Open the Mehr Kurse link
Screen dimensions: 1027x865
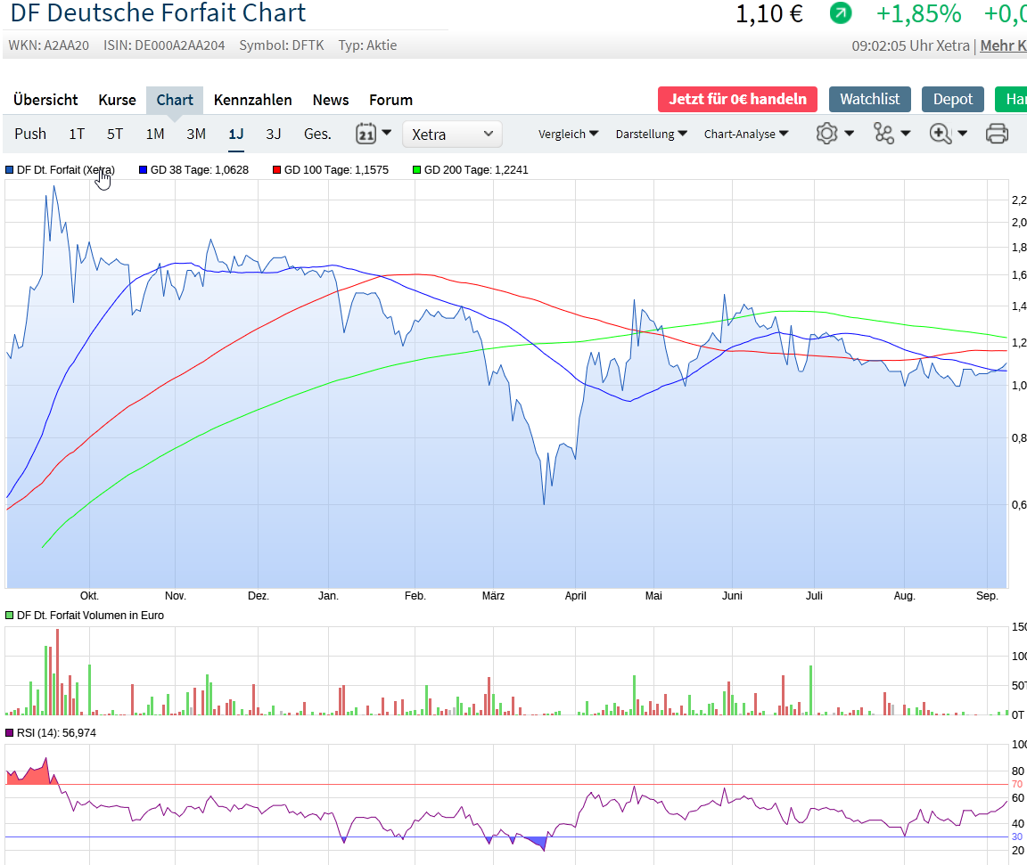click(x=1004, y=45)
